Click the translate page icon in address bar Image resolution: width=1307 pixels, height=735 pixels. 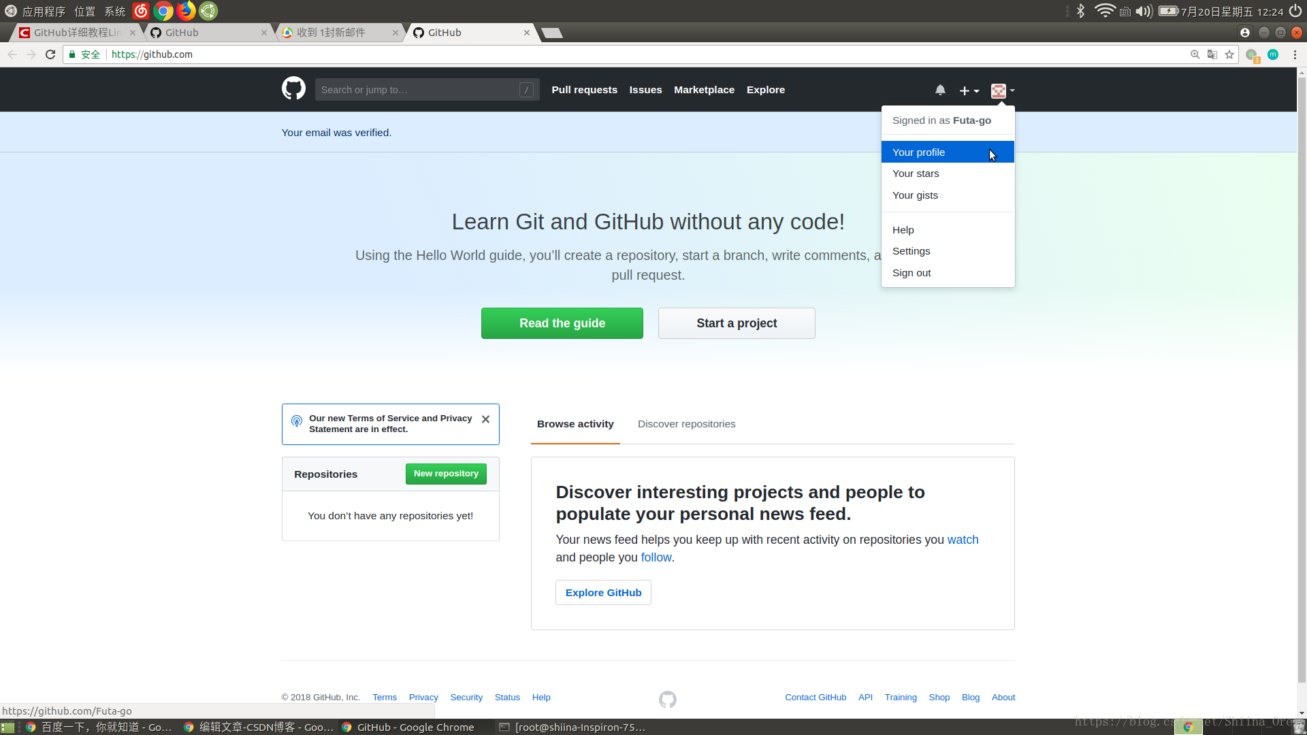1212,54
